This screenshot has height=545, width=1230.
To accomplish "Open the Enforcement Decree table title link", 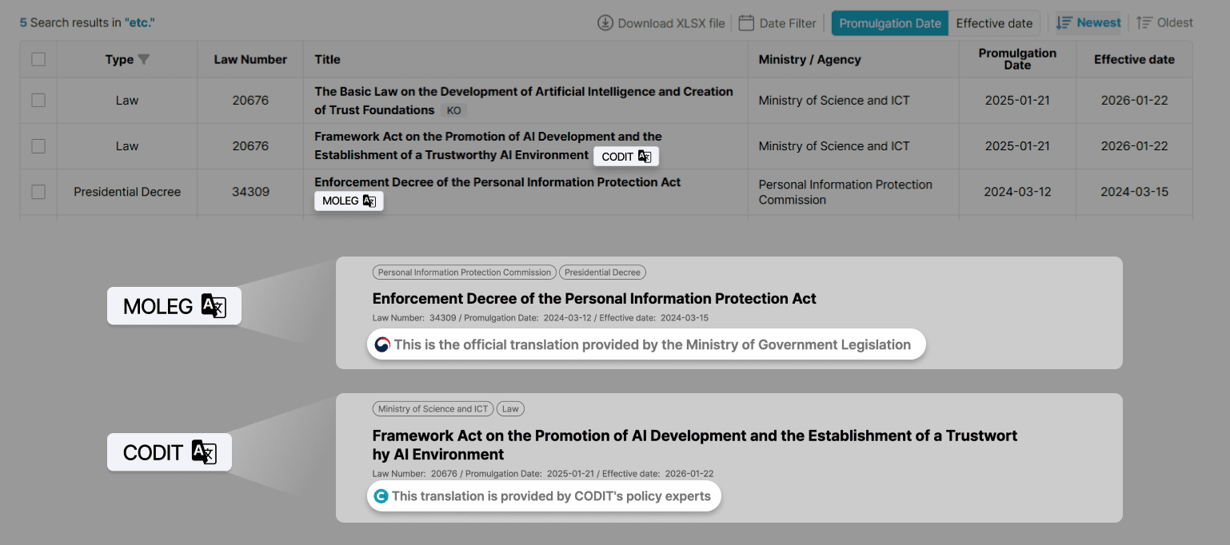I will click(497, 182).
